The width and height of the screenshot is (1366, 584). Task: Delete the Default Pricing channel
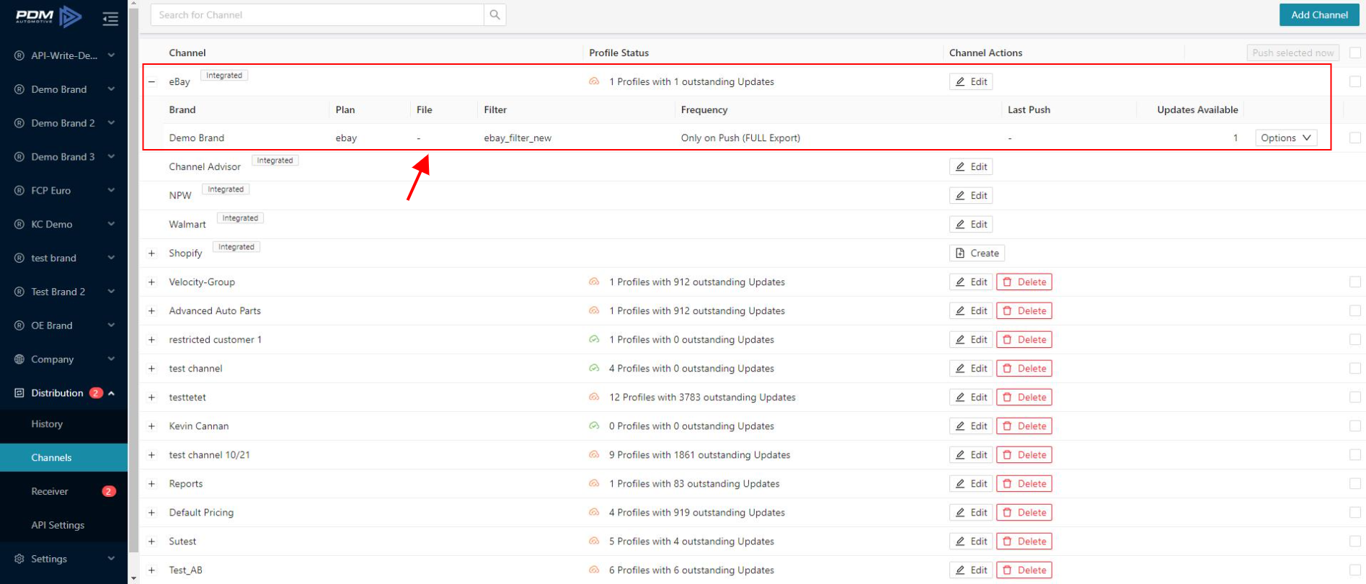pos(1024,512)
